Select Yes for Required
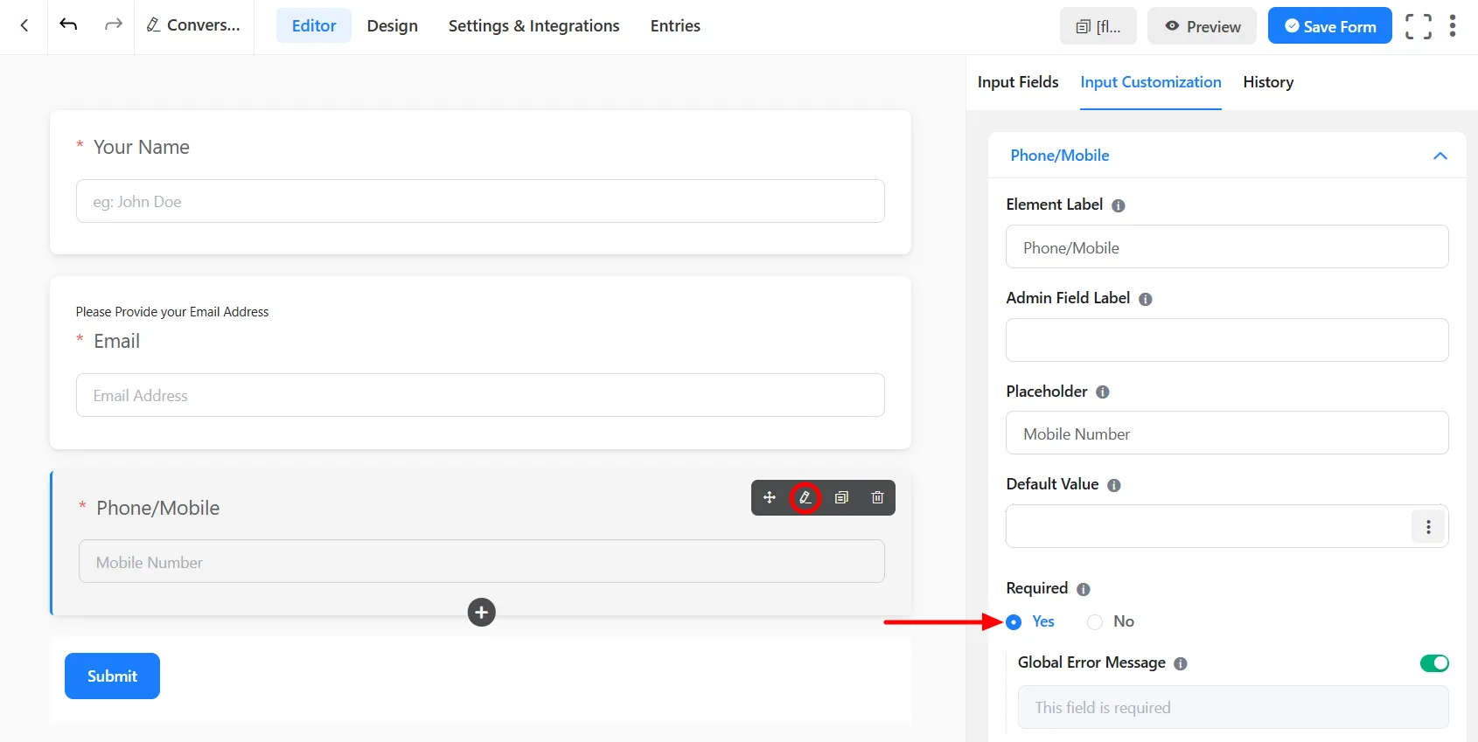1478x742 pixels. (1014, 622)
